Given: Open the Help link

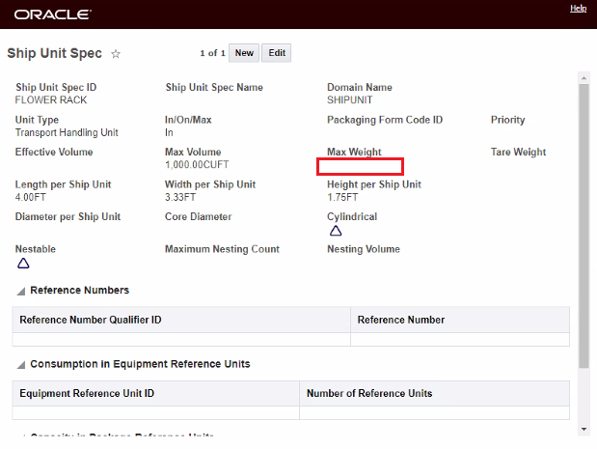Looking at the screenshot, I should [x=578, y=9].
